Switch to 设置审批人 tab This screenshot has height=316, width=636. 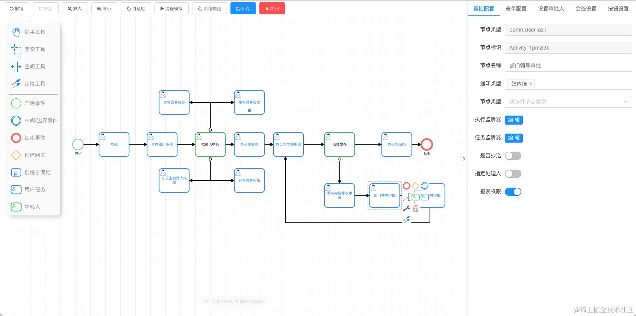click(x=551, y=9)
